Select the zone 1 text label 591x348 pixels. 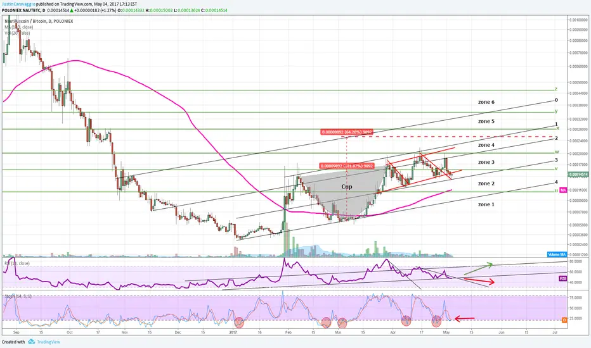pyautogui.click(x=486, y=204)
